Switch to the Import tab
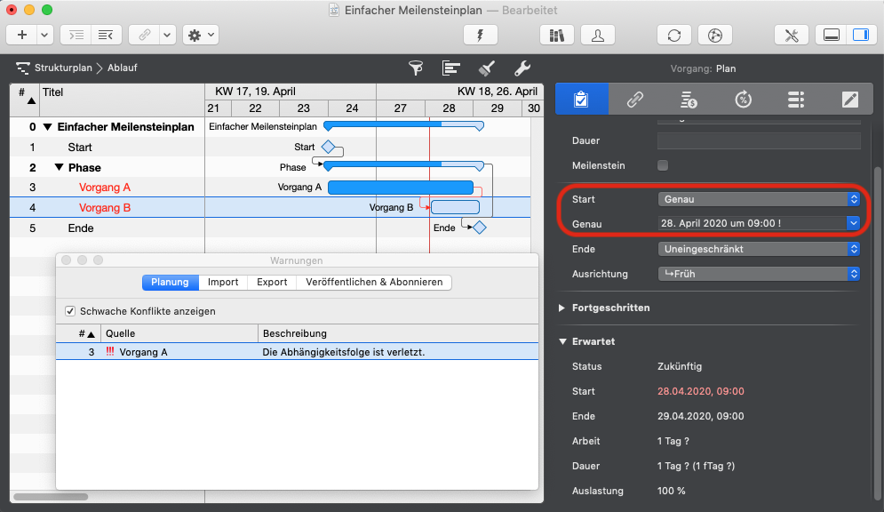The width and height of the screenshot is (884, 512). click(x=223, y=282)
